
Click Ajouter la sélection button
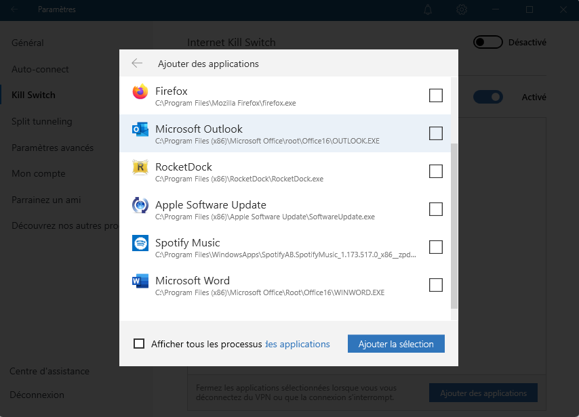coord(396,344)
